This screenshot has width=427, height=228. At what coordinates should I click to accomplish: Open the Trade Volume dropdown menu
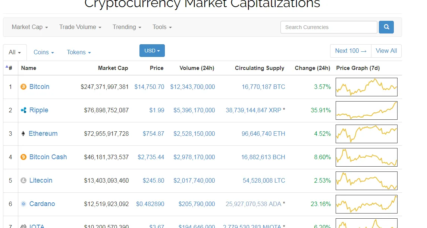pyautogui.click(x=80, y=27)
